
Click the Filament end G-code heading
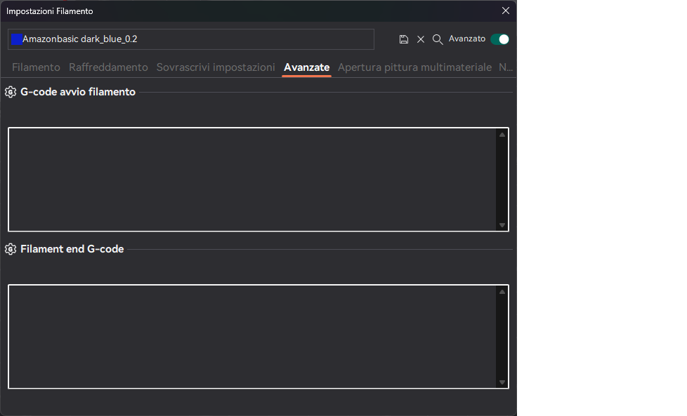(x=72, y=249)
